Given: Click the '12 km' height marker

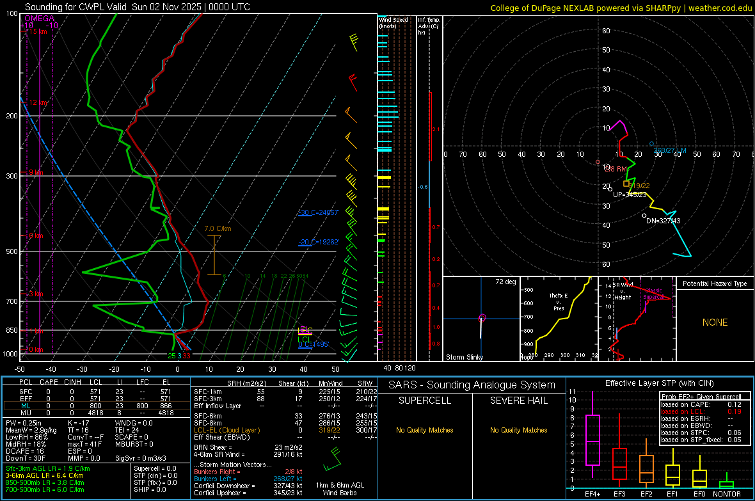Looking at the screenshot, I should coord(38,102).
